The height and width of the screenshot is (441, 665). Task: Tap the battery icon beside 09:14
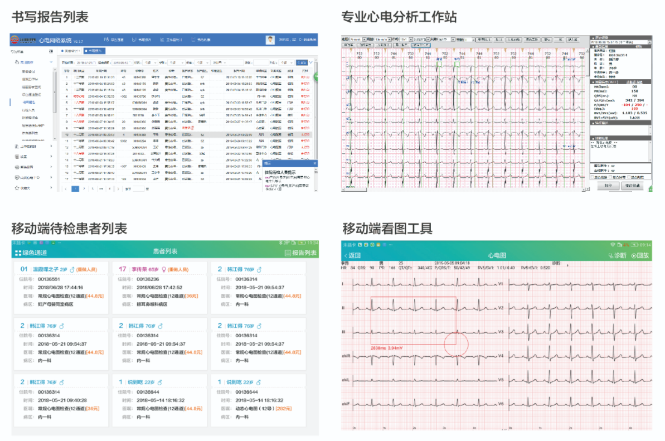[x=634, y=245]
